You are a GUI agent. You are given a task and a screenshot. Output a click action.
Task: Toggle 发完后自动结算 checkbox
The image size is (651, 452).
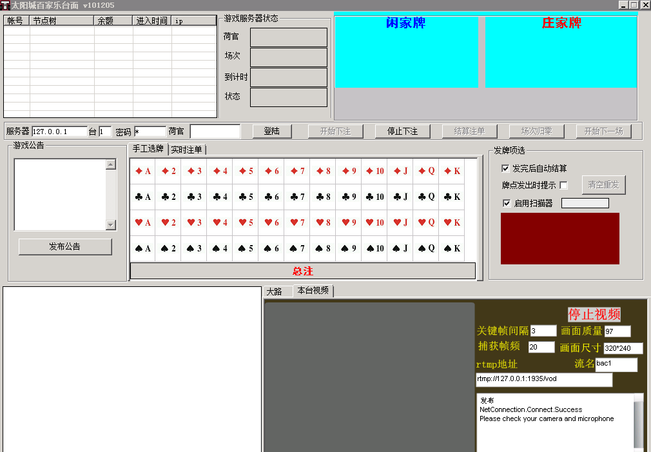coord(506,168)
